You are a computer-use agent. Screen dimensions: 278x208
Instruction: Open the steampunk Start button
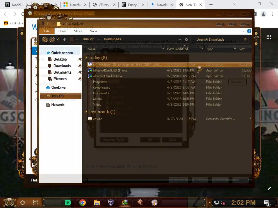tap(10, 203)
